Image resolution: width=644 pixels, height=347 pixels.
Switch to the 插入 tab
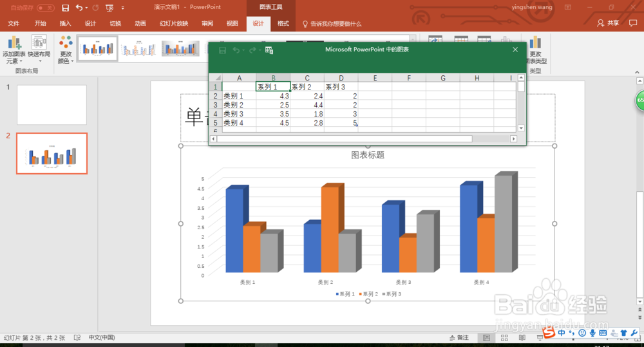point(65,23)
